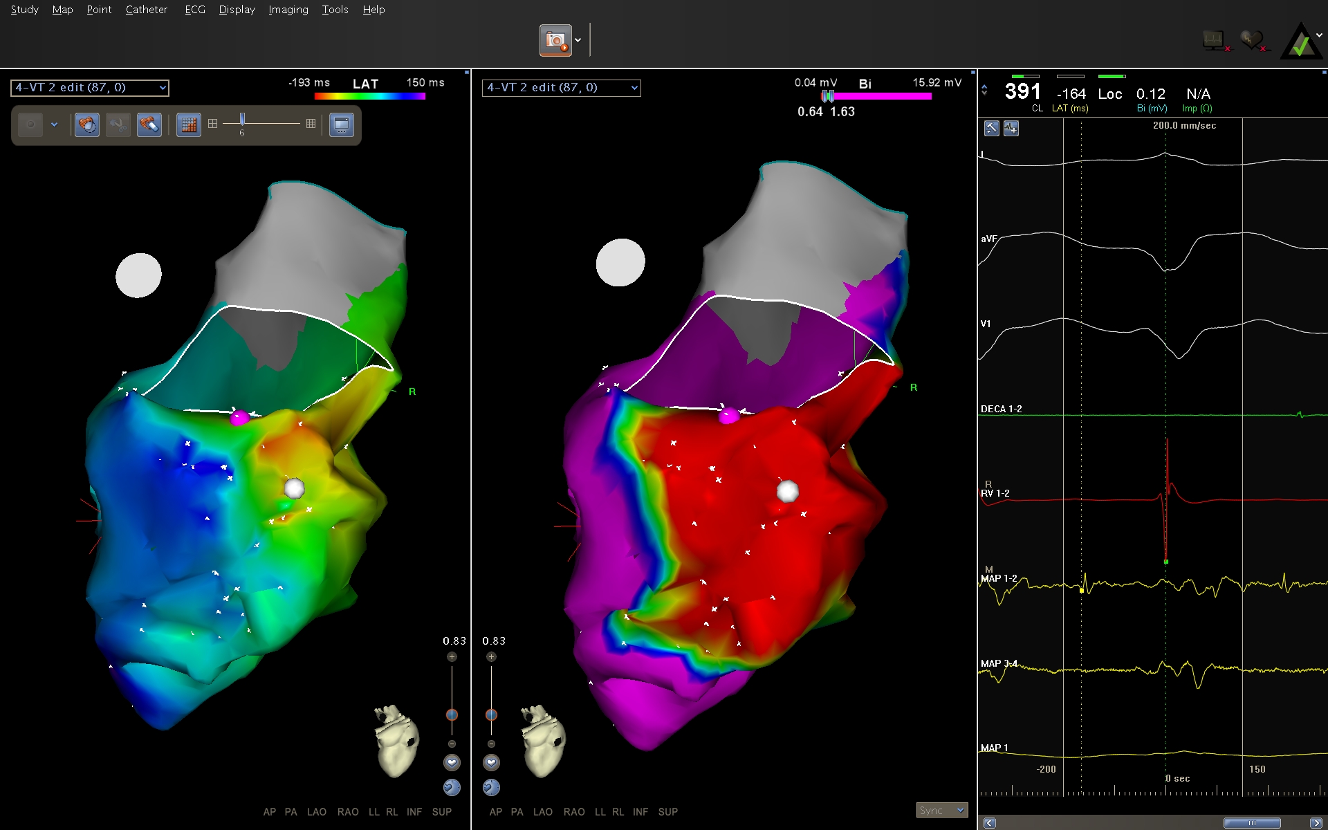Open the Imaging menu

click(288, 10)
